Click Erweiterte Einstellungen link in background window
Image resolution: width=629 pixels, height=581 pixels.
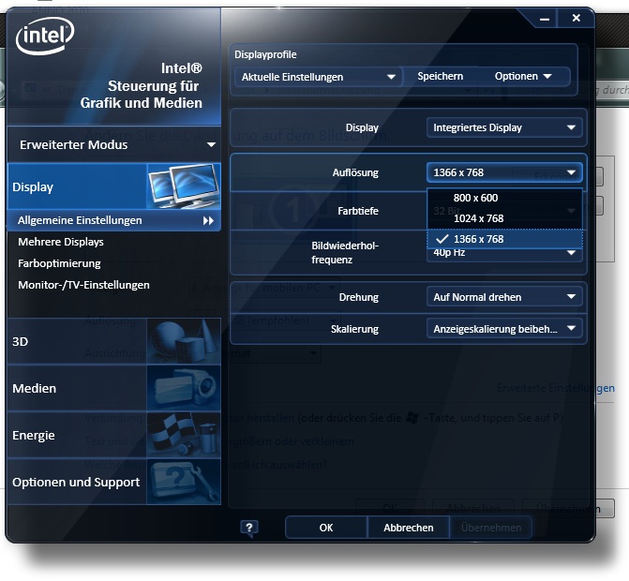[556, 388]
